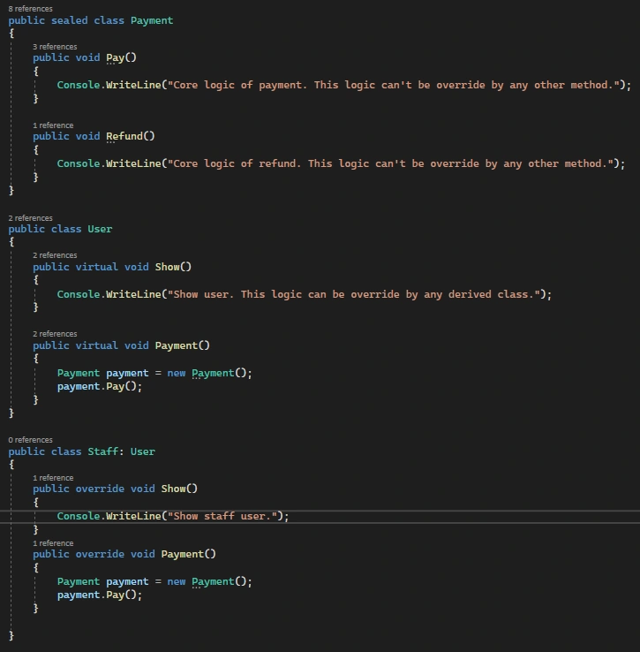The image size is (640, 652).
Task: Click "new" keyword inside Staff's override Payment method
Action: 177,581
